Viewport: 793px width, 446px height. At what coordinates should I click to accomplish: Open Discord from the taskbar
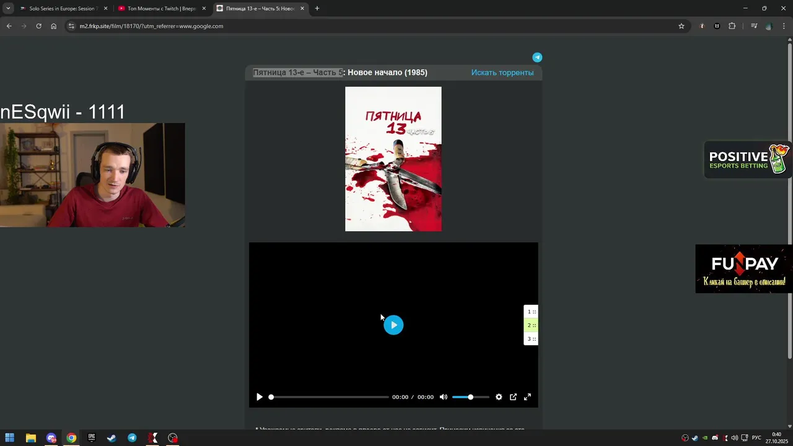coord(51,438)
